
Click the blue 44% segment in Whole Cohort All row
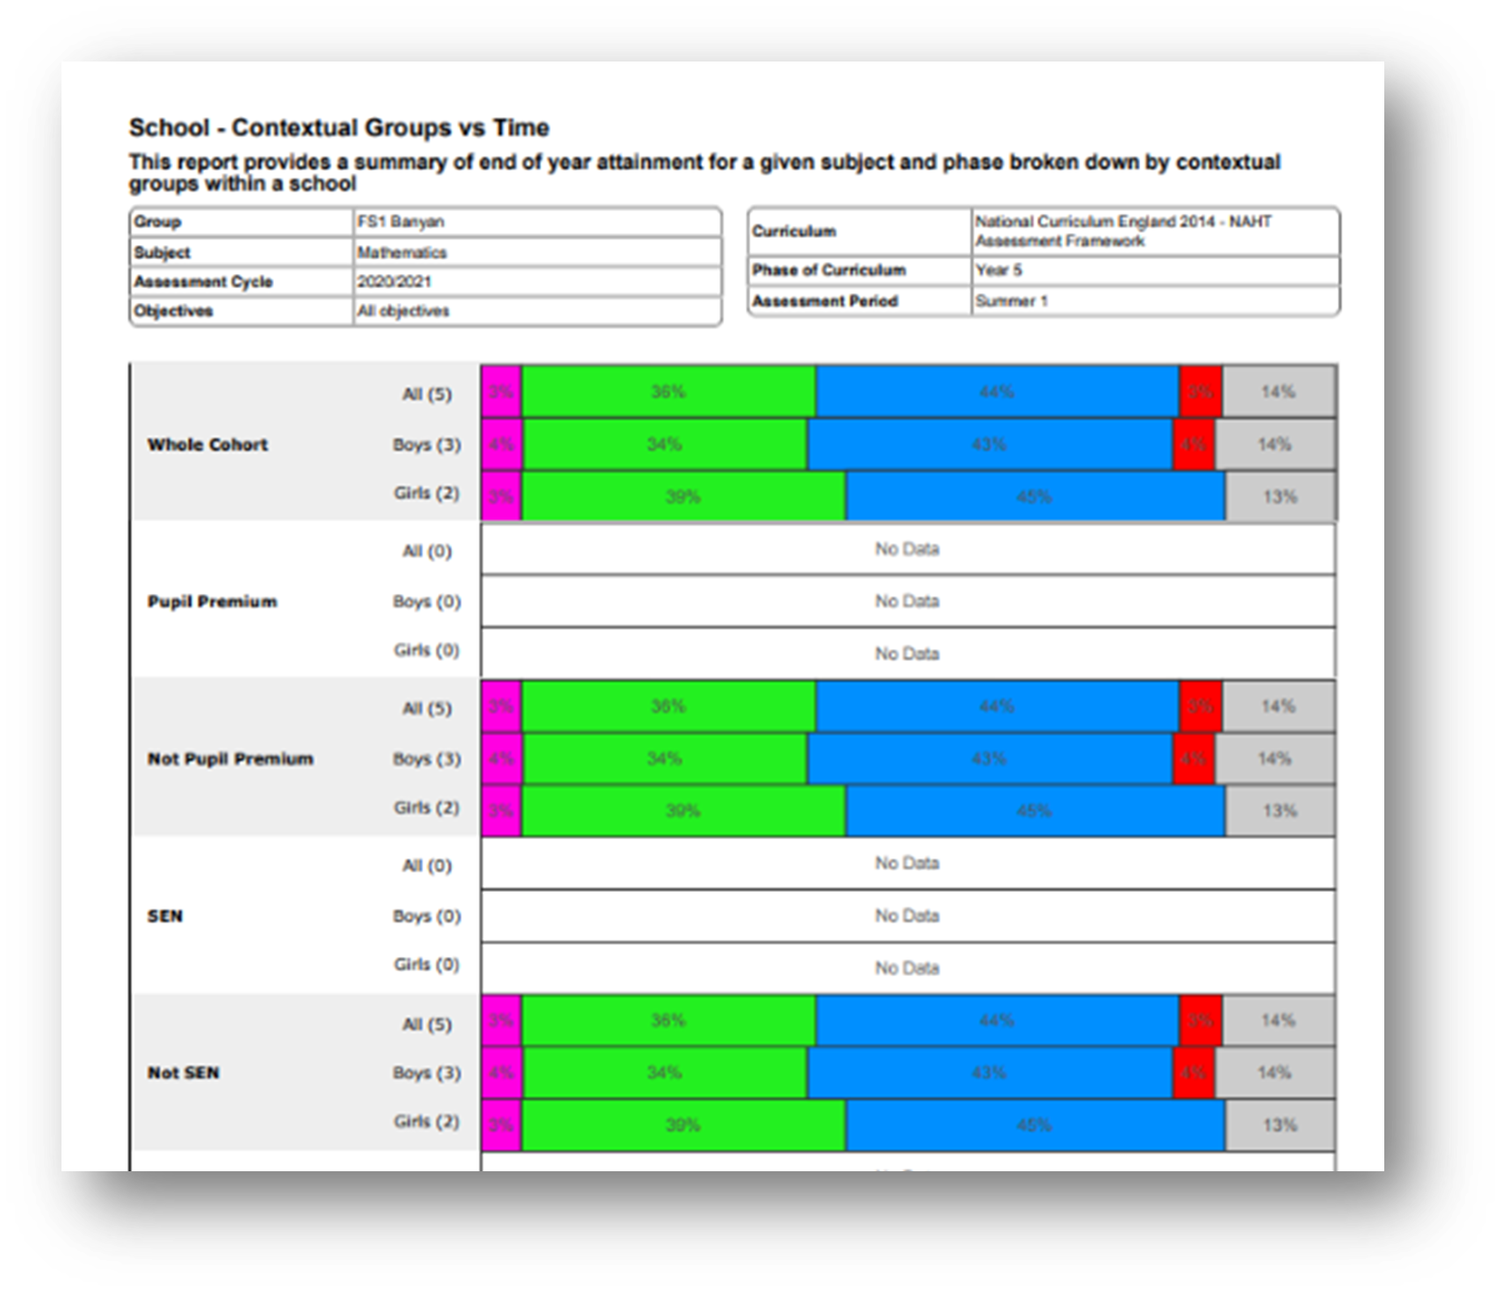click(997, 392)
